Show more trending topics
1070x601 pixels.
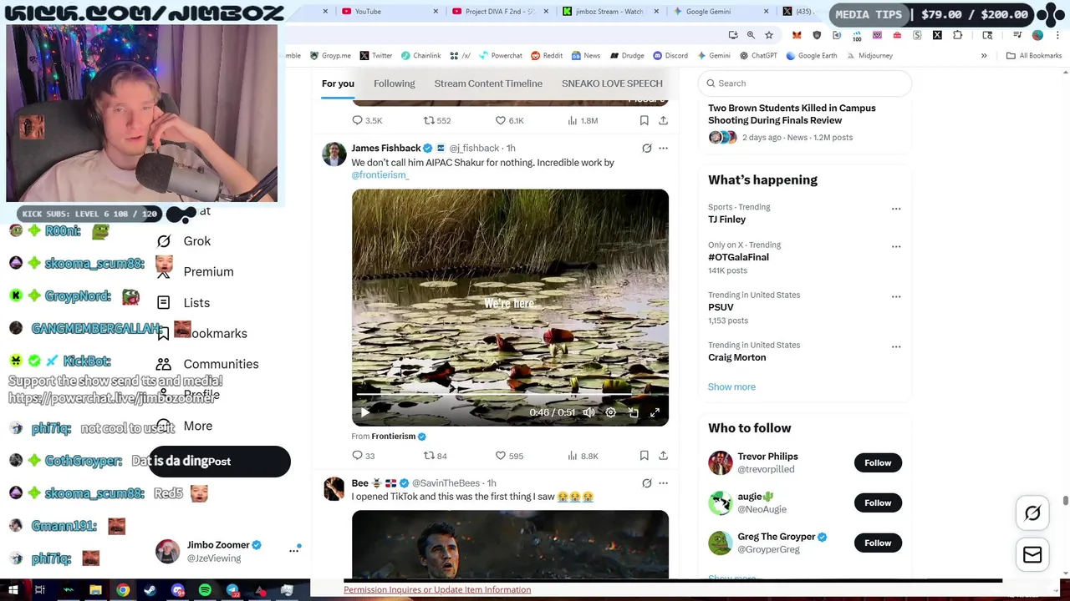(x=731, y=387)
